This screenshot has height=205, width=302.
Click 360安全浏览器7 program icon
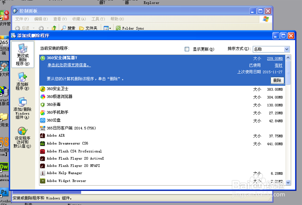[x=43, y=58]
